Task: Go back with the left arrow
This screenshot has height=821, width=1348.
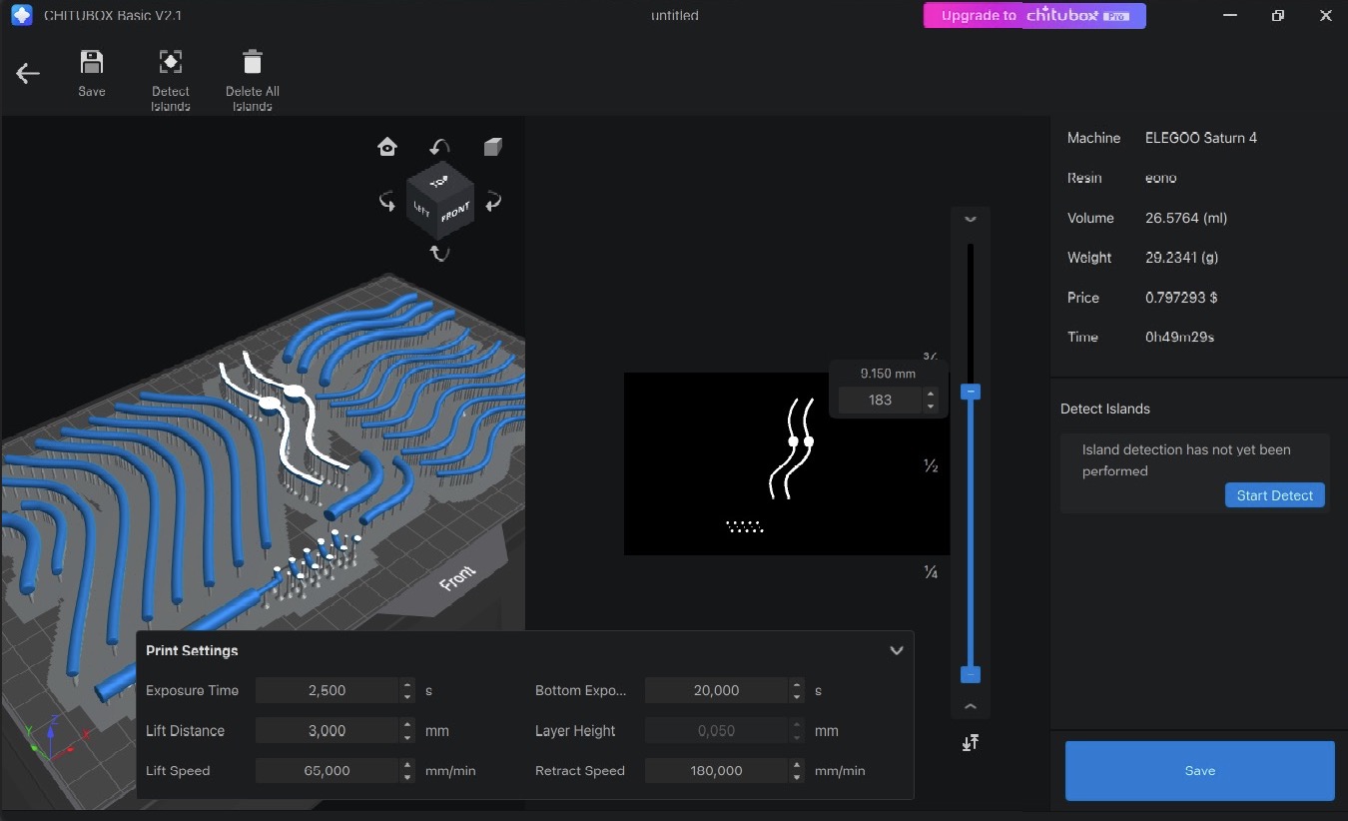Action: pos(28,73)
